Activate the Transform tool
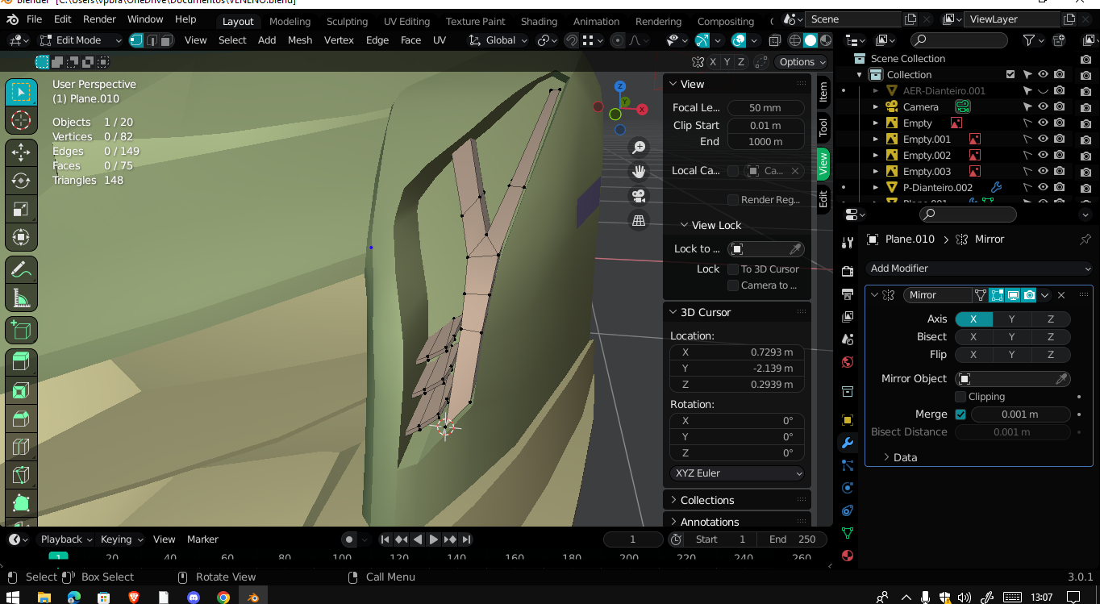 tap(21, 237)
